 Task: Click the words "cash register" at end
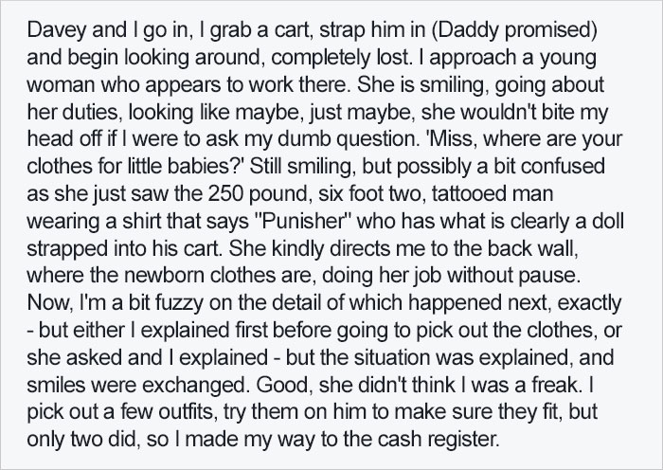tap(436, 440)
